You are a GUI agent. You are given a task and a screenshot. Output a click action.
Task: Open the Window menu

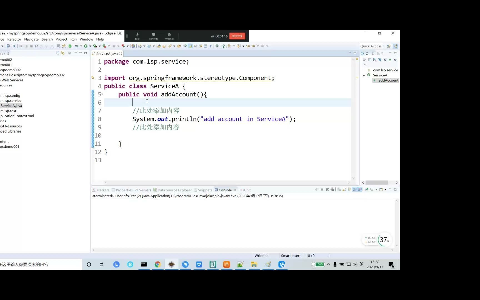(86, 39)
